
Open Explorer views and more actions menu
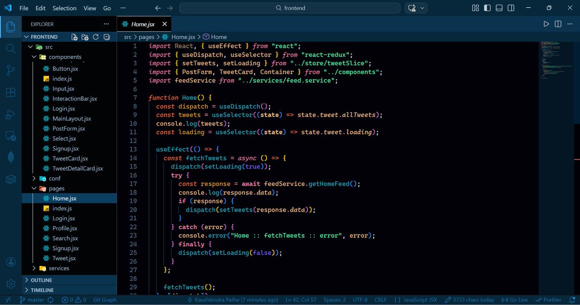click(x=106, y=24)
